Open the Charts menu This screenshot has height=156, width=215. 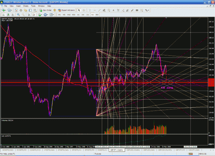coord(26,6)
